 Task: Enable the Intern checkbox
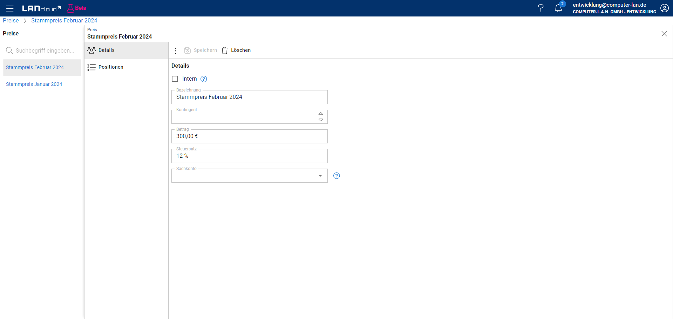point(175,79)
